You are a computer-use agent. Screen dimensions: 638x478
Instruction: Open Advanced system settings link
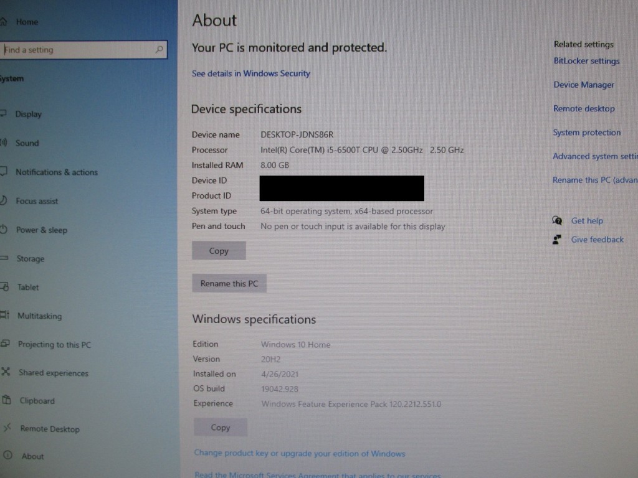click(595, 156)
